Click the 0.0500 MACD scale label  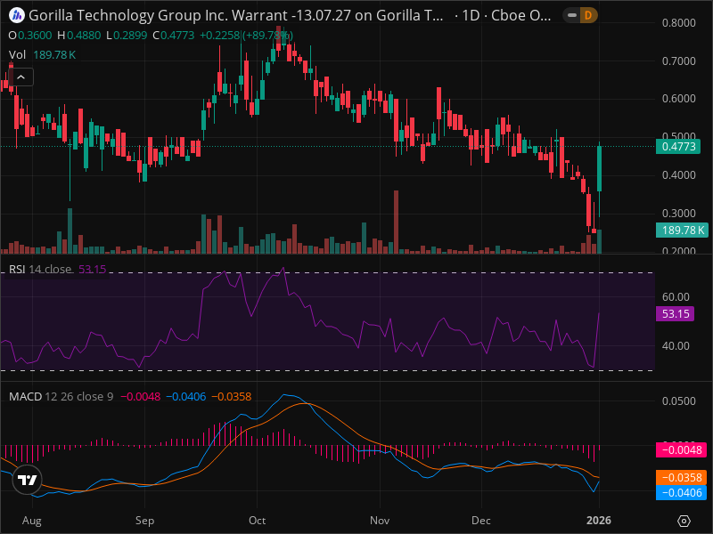point(678,401)
